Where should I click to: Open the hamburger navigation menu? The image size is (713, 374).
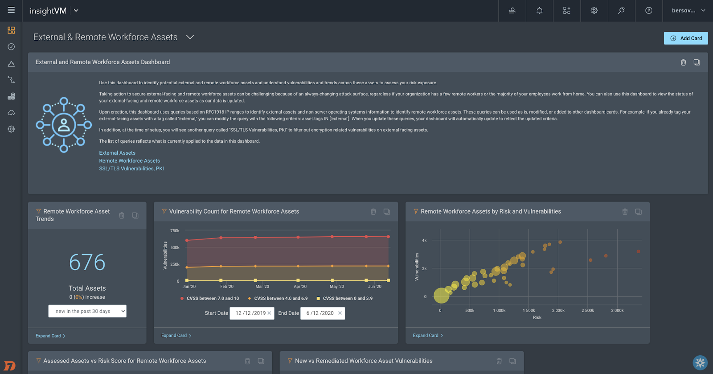[x=11, y=10]
